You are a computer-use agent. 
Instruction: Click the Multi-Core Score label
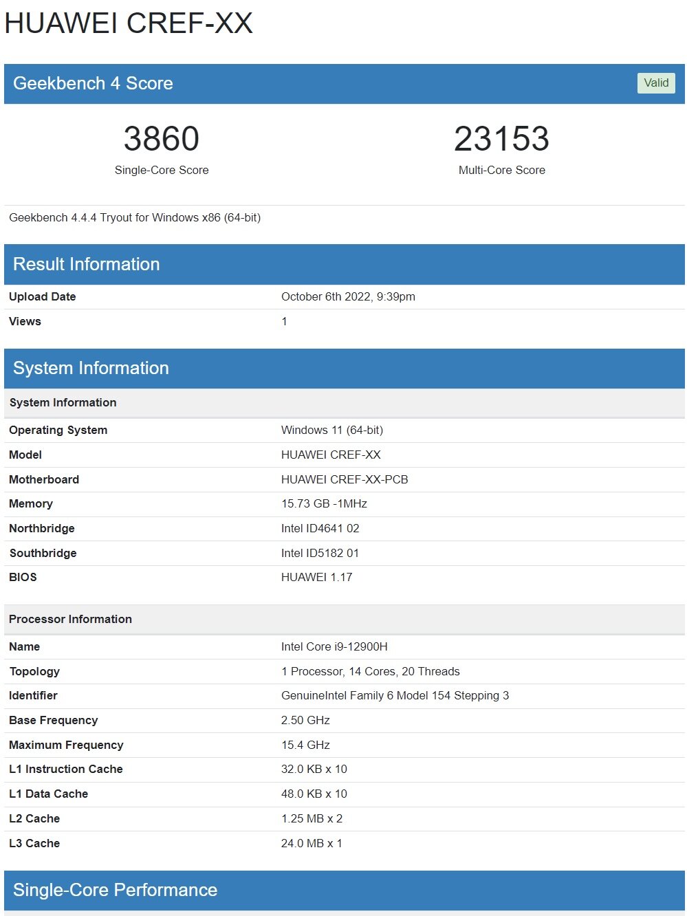[x=502, y=170]
